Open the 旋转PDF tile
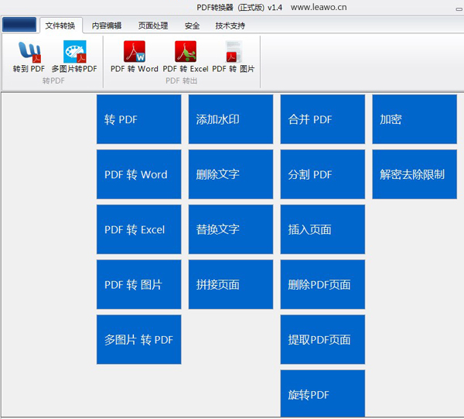This screenshot has width=464, height=419. pos(322,393)
